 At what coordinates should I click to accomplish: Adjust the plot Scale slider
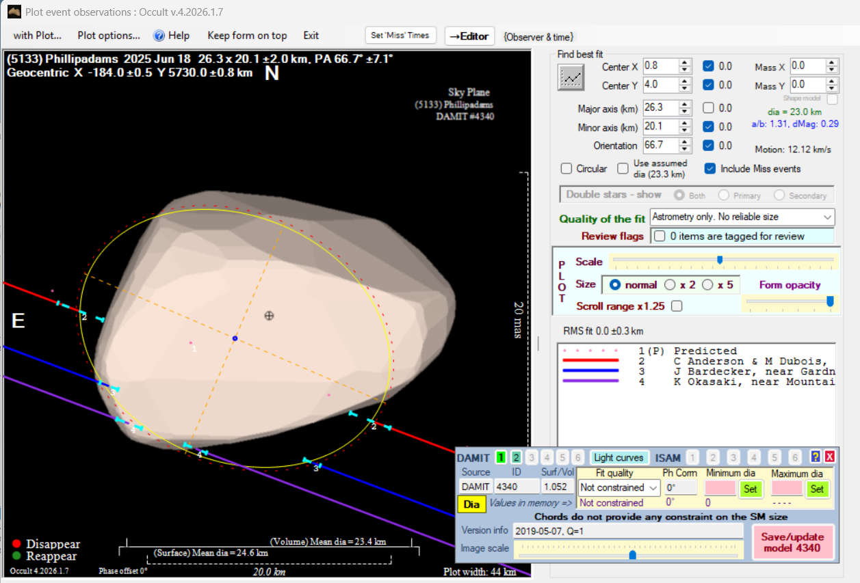pos(720,260)
